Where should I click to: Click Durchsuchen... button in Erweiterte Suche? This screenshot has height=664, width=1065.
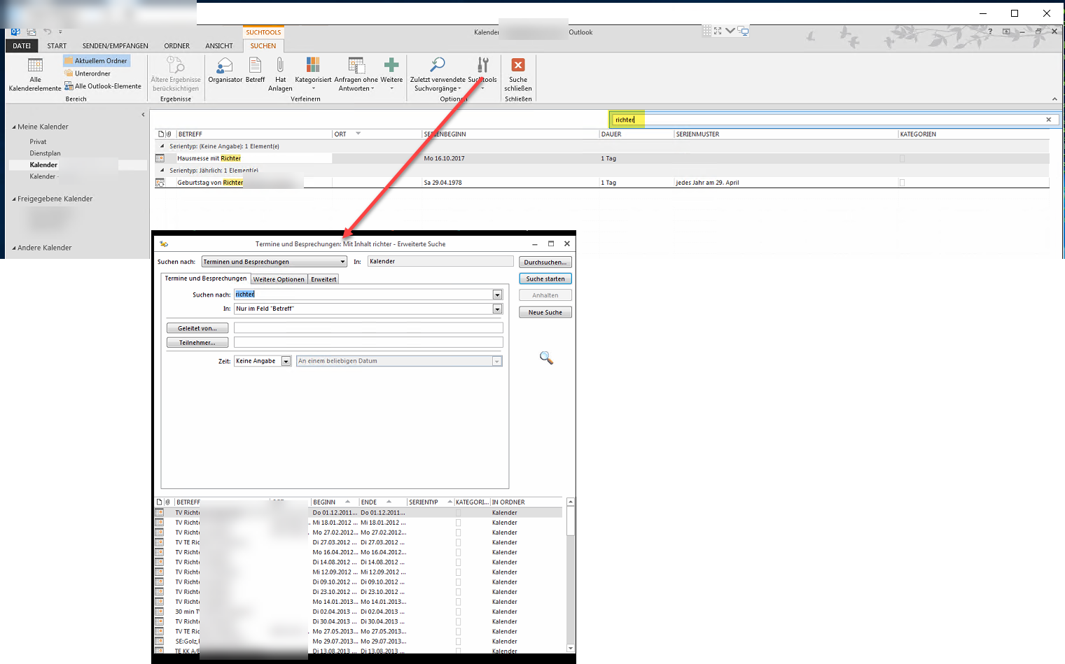click(545, 262)
